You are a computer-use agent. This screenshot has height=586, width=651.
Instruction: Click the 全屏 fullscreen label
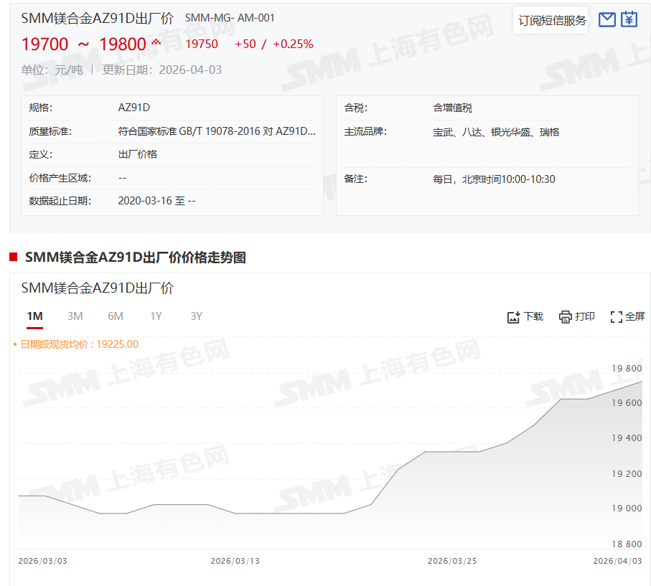point(635,316)
